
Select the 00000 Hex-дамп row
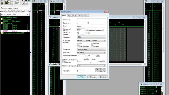[x=15, y=21]
